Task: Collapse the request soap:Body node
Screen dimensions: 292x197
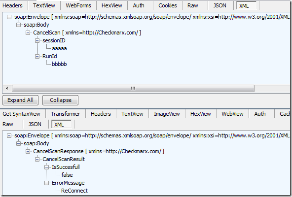Action: pyautogui.click(x=18, y=25)
